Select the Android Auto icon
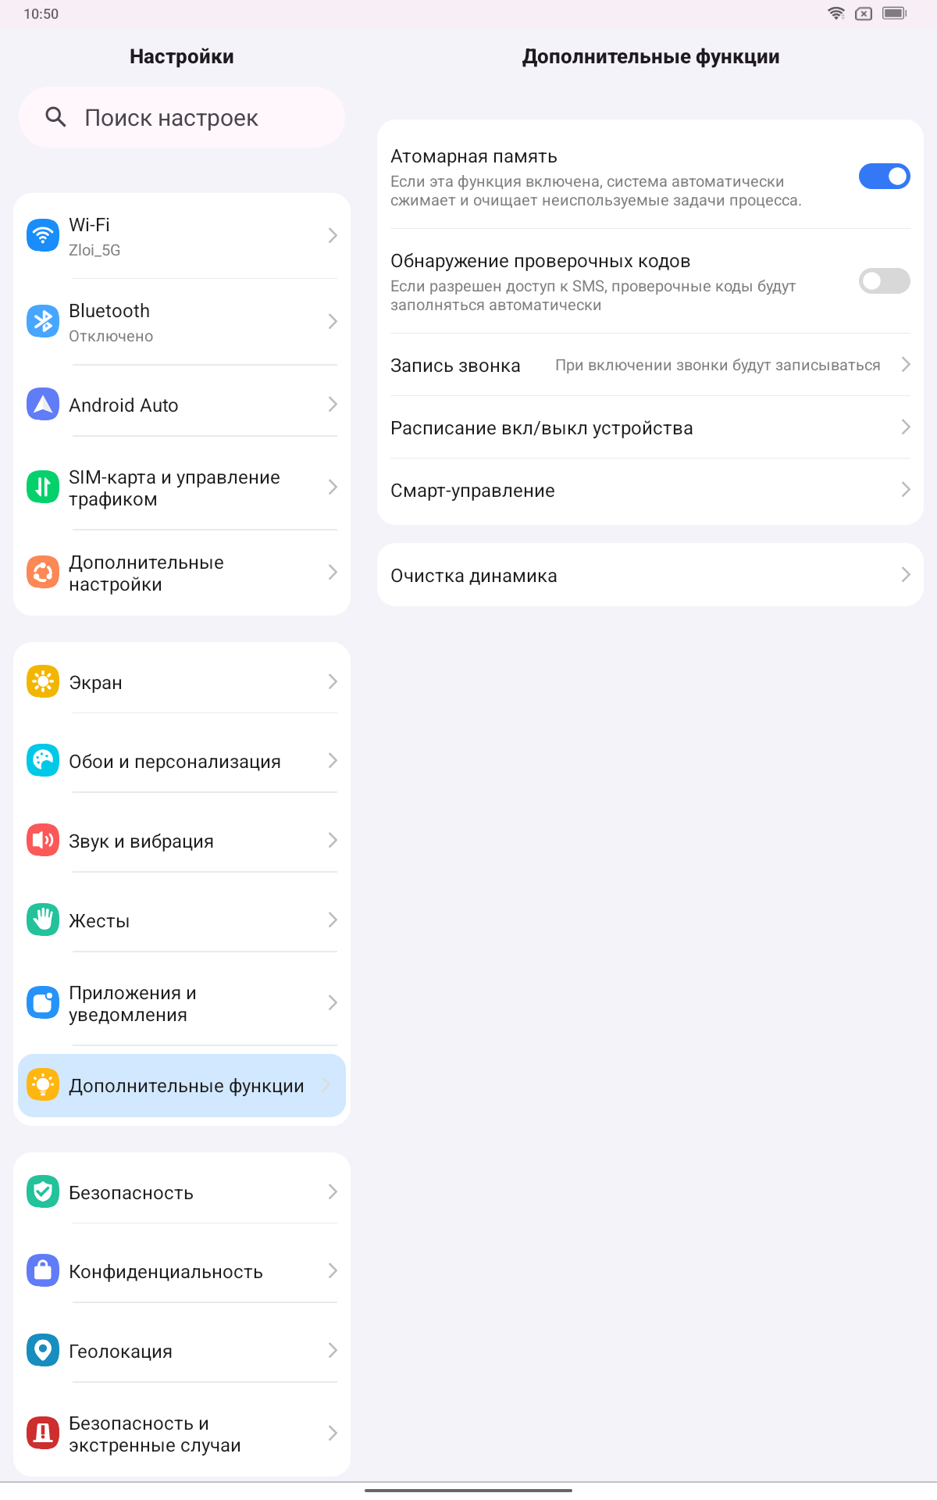Viewport: 937px width, 1500px height. click(x=43, y=404)
